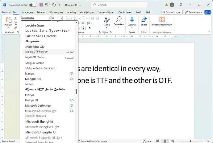Click the warning triangle icon

166,5
